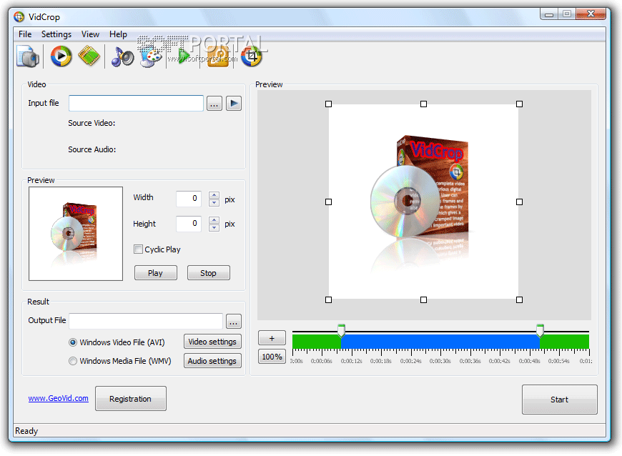This screenshot has height=456, width=622.
Task: Open the File menu
Action: [25, 34]
